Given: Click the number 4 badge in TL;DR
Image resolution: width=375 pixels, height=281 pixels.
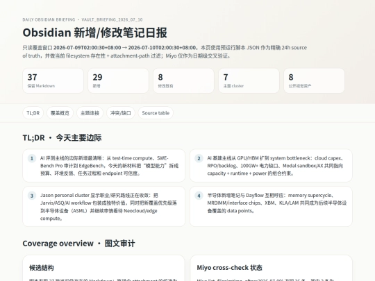Looking at the screenshot, I should [x=199, y=196].
